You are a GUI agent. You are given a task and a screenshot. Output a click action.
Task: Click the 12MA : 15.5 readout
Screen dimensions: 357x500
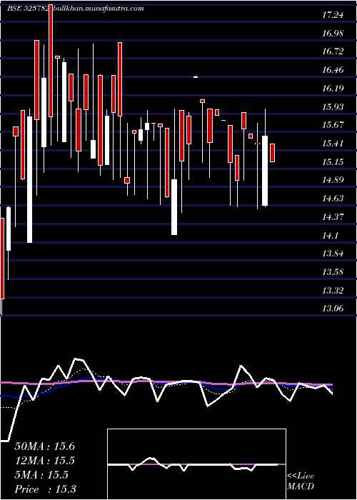tap(44, 461)
